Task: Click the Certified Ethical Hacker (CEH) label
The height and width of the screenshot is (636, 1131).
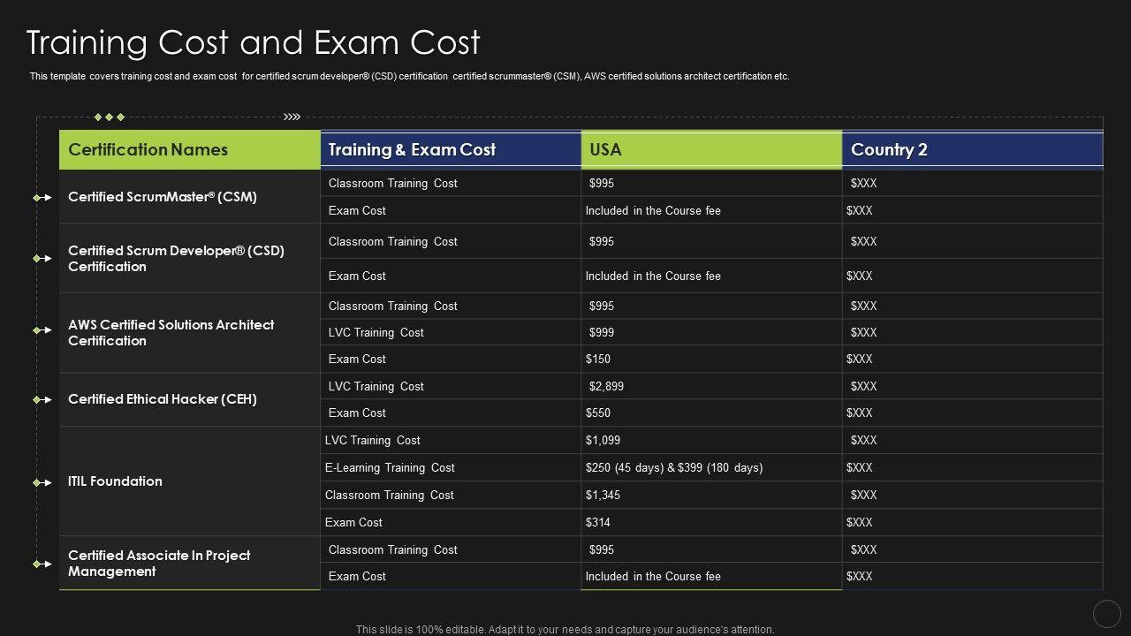Action: tap(163, 399)
